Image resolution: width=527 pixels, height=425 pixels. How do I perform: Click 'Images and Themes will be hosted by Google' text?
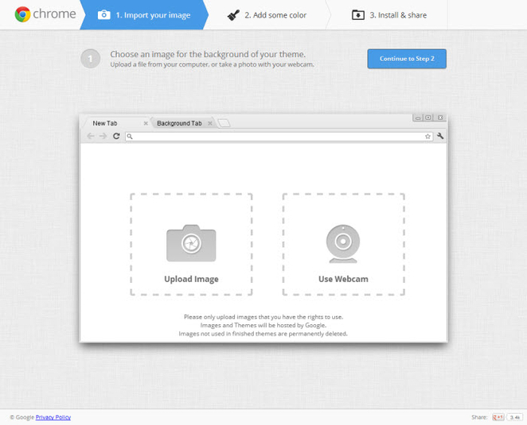tap(263, 325)
